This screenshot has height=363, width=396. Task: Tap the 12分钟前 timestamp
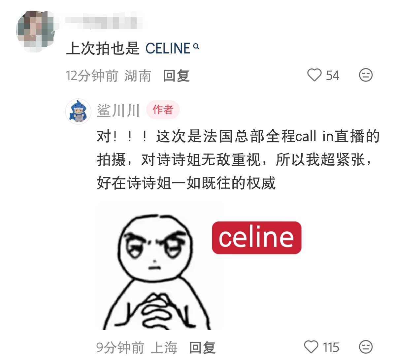92,76
